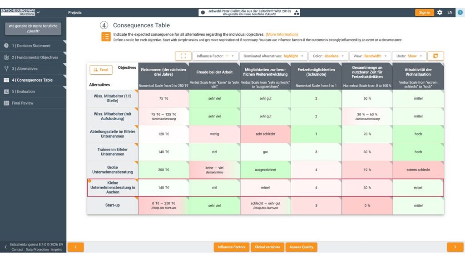Image resolution: width=465 pixels, height=261 pixels.
Task: Open the settings gear icon
Action: (440, 12)
